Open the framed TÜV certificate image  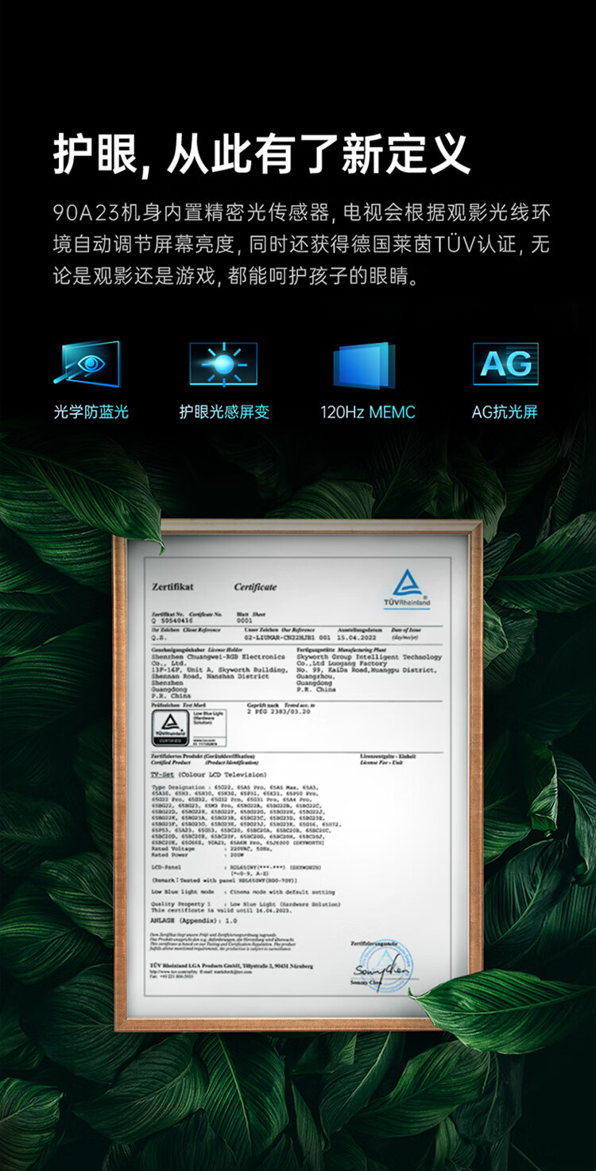pyautogui.click(x=297, y=776)
